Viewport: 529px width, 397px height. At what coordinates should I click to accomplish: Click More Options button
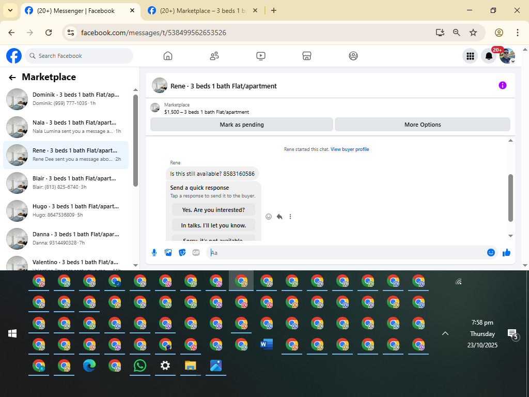click(423, 125)
